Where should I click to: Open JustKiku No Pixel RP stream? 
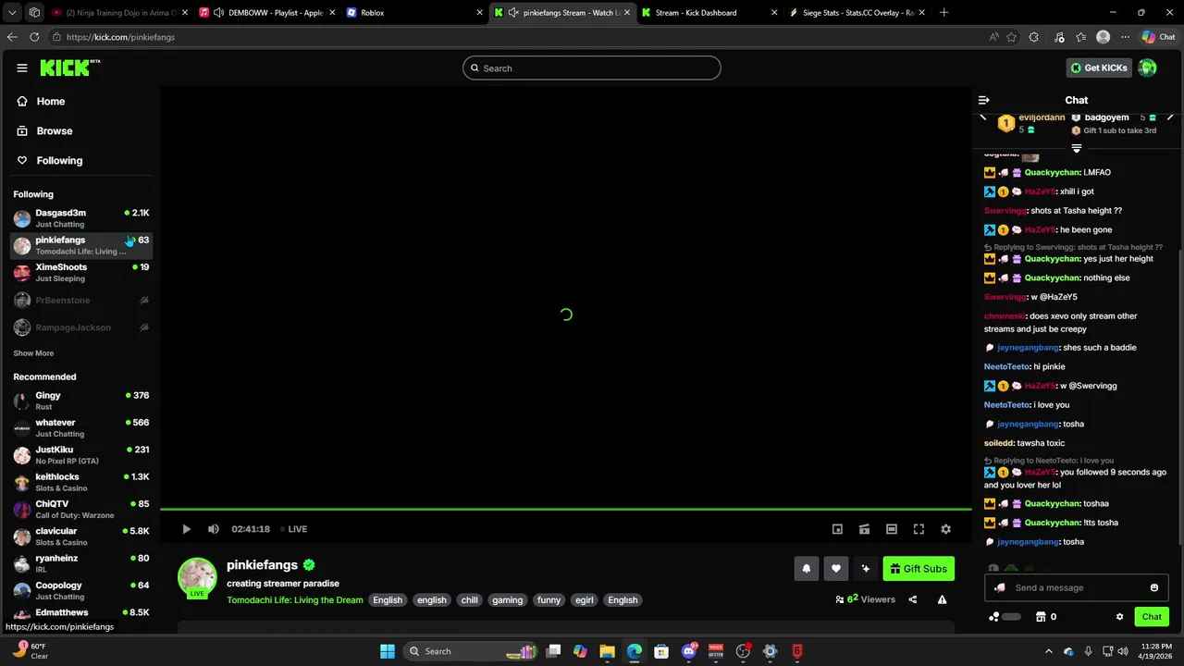point(80,455)
